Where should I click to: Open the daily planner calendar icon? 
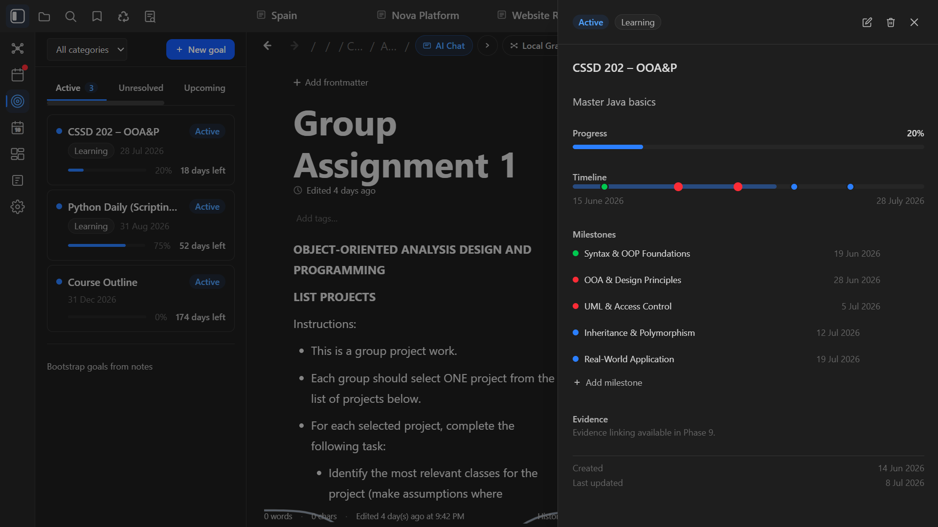click(x=18, y=128)
